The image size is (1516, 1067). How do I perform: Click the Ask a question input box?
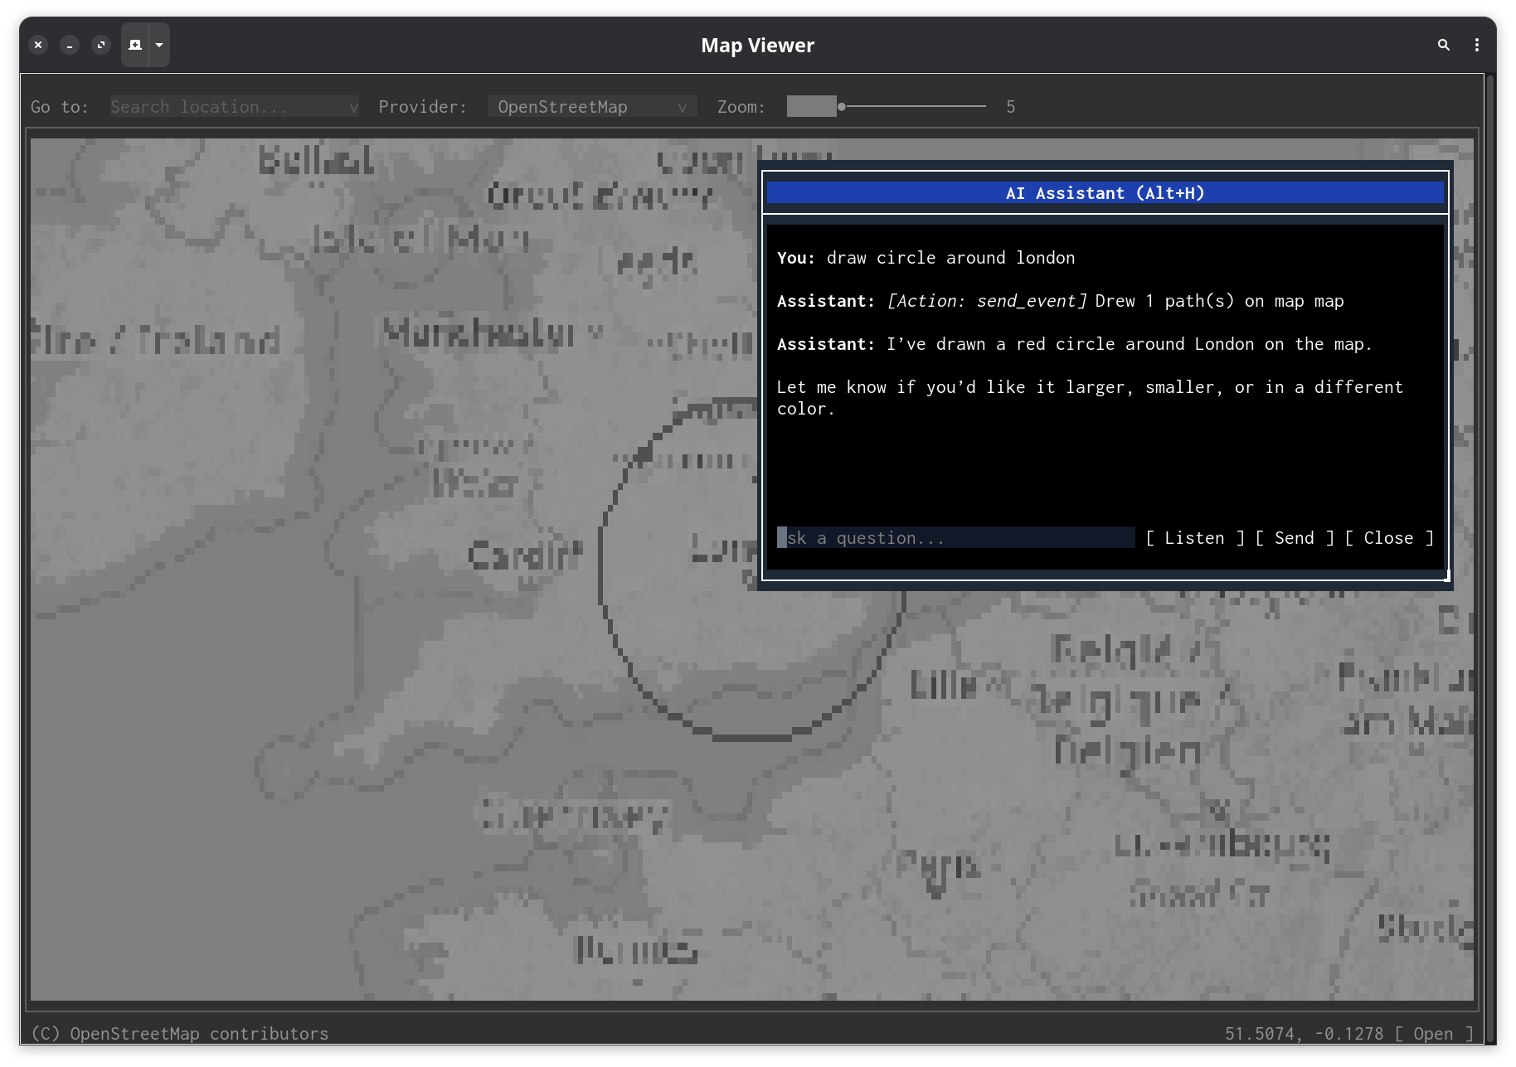(955, 538)
